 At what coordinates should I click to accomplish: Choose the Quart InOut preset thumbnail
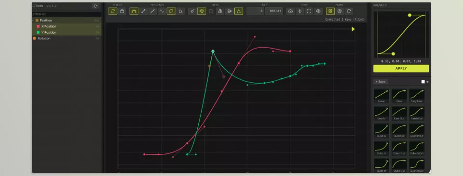tap(417, 165)
